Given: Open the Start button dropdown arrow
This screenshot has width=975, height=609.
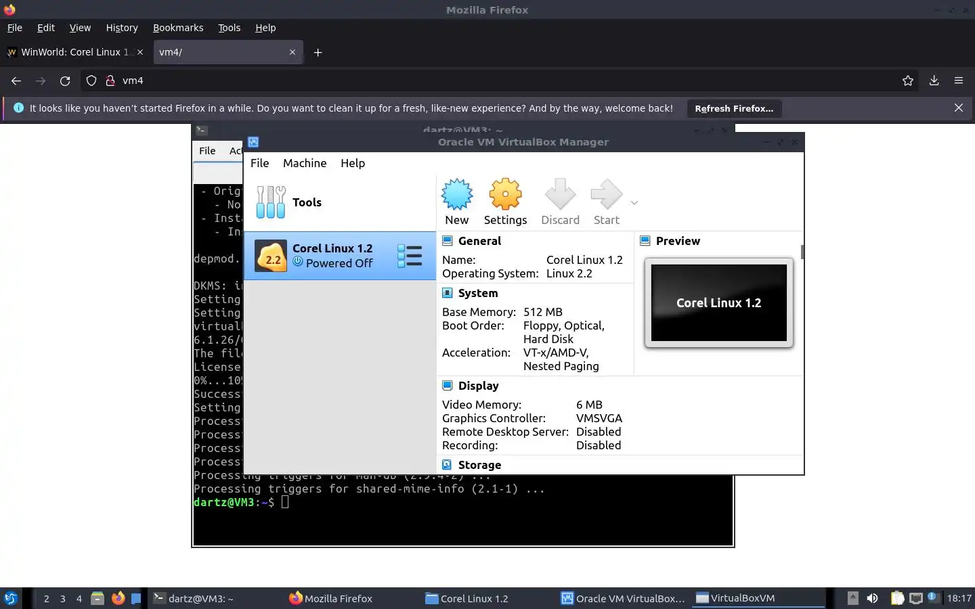Looking at the screenshot, I should point(634,202).
